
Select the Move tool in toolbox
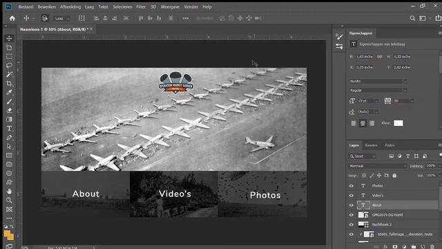pos(9,39)
